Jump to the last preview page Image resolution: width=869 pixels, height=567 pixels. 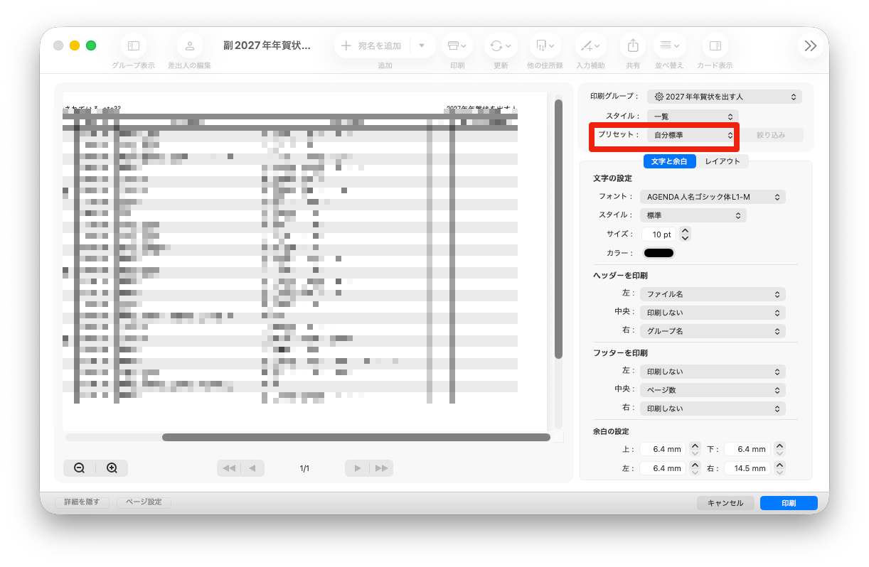[382, 468]
